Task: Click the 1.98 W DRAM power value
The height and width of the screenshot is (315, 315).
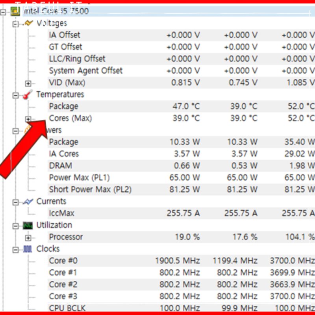Action: pos(302,165)
